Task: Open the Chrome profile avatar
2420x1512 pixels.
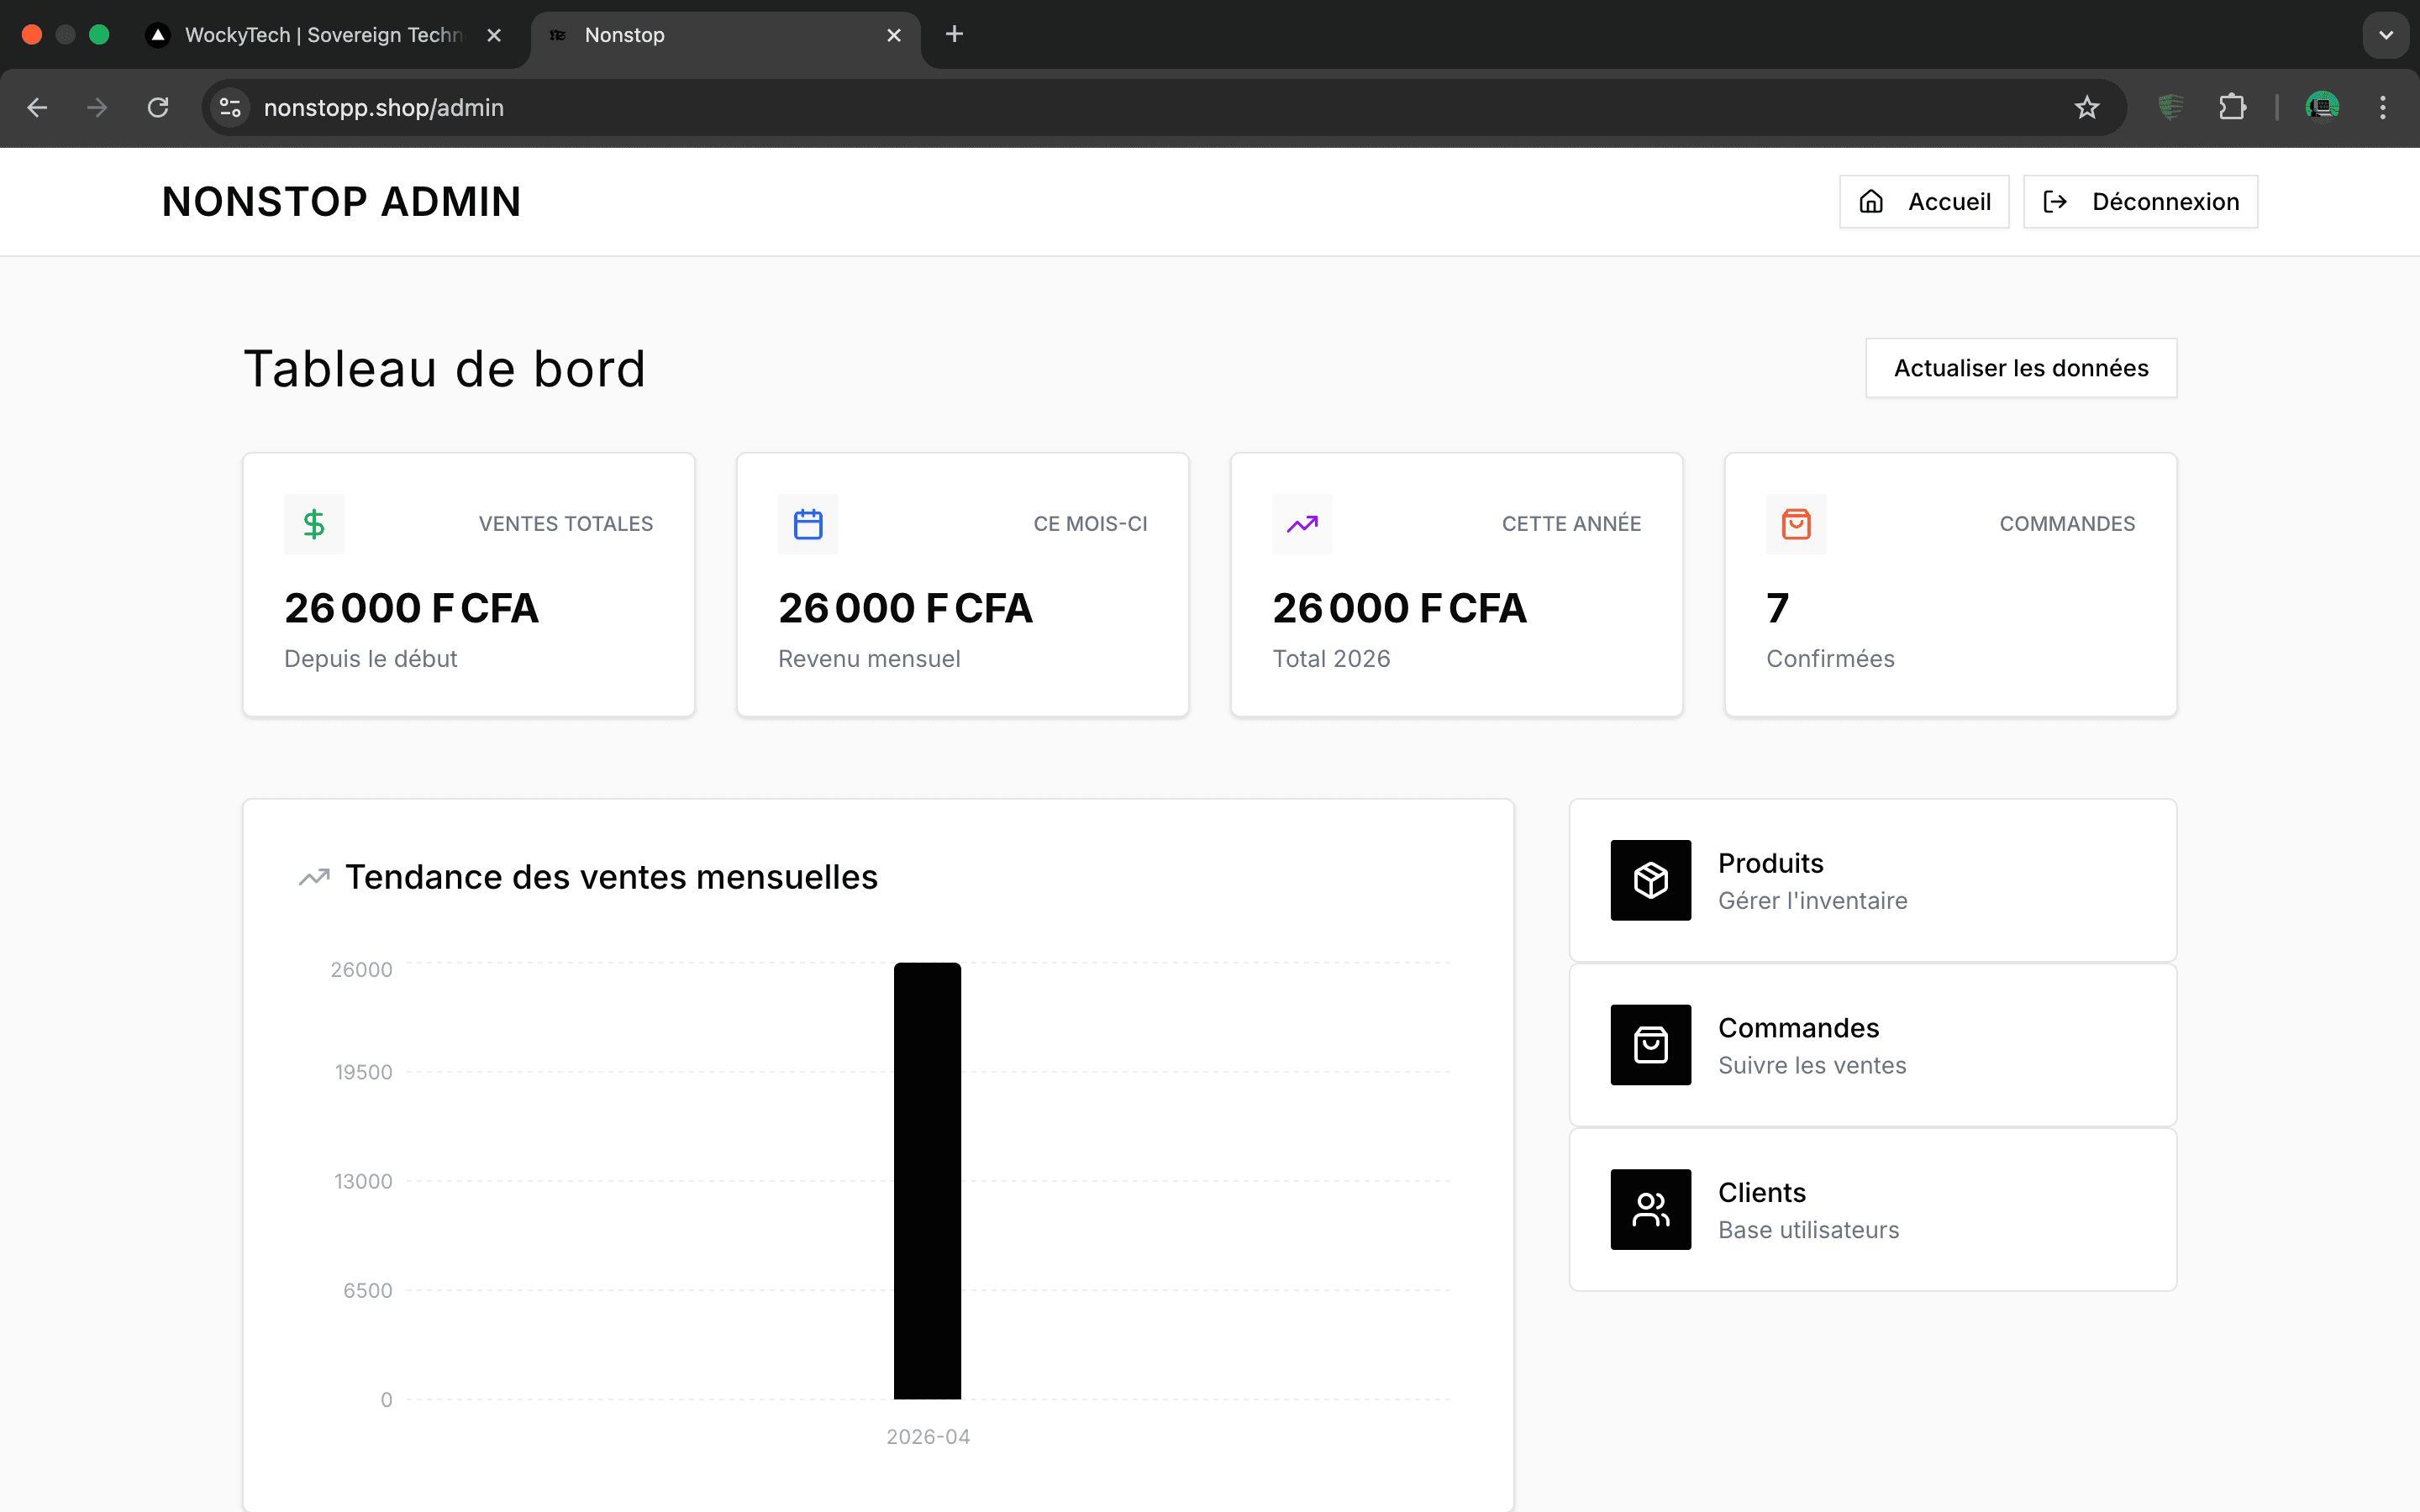Action: coord(2322,107)
